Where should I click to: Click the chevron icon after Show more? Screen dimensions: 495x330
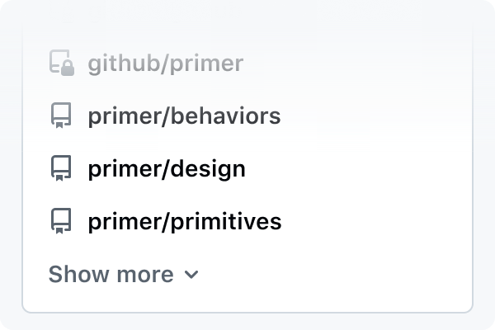[191, 275]
